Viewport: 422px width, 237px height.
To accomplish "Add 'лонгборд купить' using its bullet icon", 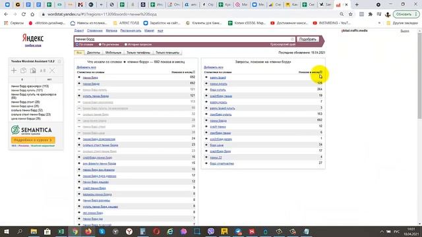I will point(206,114).
